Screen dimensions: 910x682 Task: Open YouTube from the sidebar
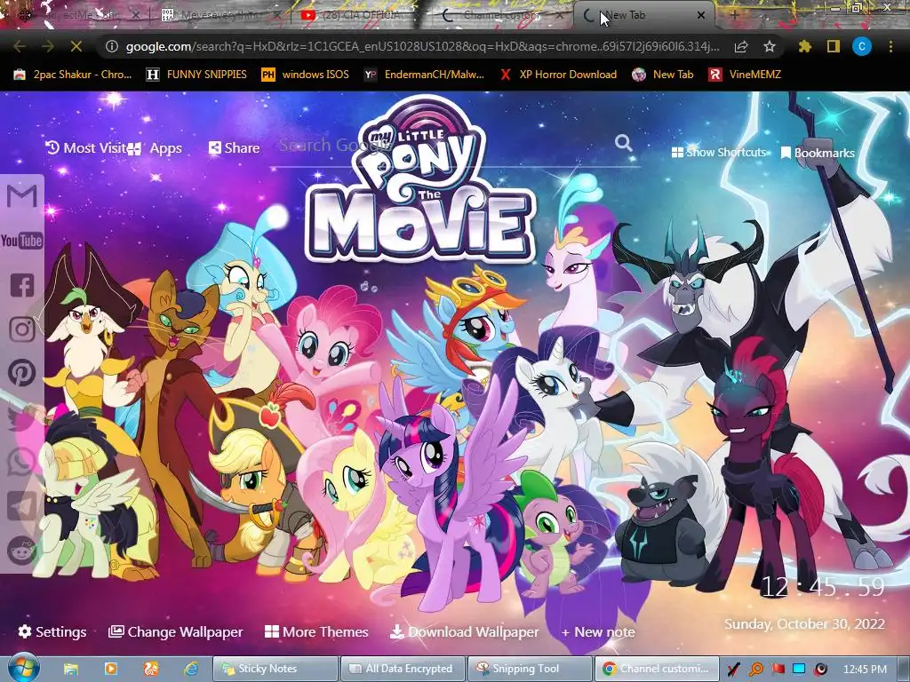pyautogui.click(x=22, y=240)
